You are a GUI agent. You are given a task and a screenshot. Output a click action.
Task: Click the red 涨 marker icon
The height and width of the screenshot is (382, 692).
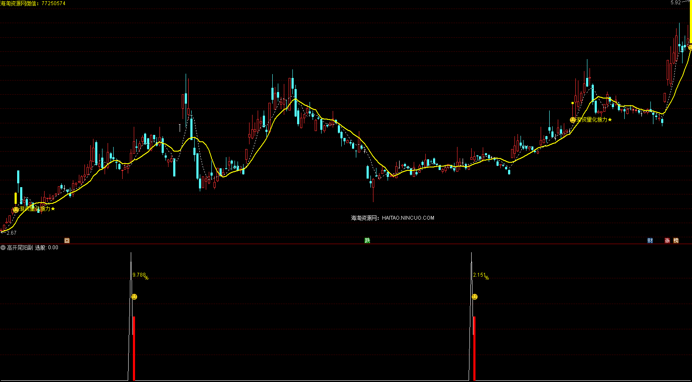click(x=667, y=241)
